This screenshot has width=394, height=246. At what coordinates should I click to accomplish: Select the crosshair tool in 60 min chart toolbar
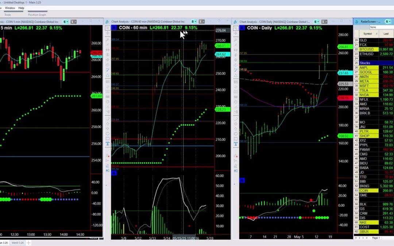tap(108, 33)
